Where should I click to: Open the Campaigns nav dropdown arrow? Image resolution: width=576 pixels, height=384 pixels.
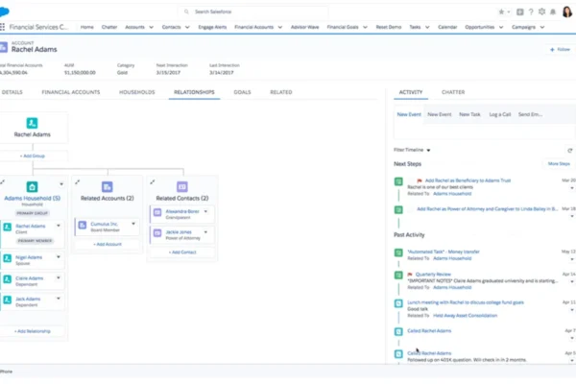[541, 27]
